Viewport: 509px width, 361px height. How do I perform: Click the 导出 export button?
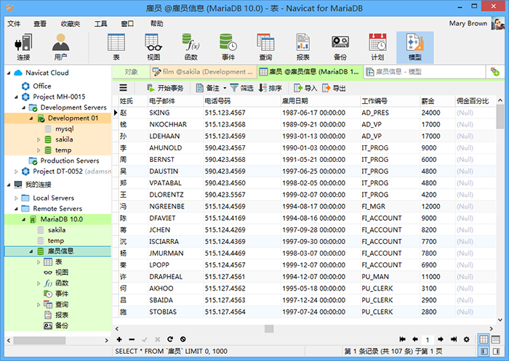[x=334, y=88]
